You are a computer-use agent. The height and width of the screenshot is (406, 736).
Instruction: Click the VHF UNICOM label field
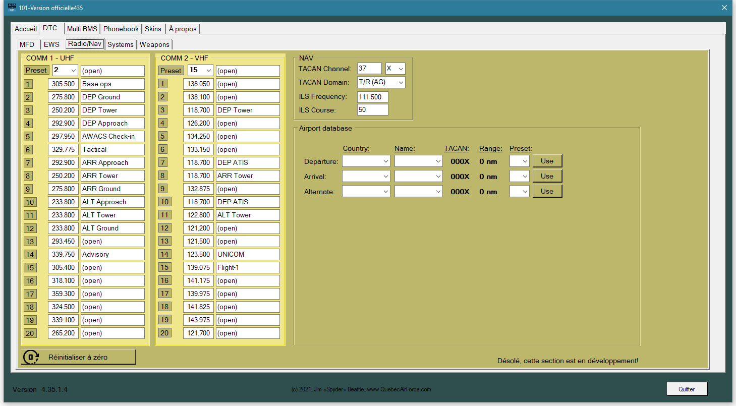(x=247, y=254)
